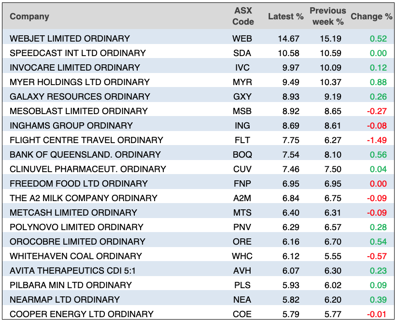This screenshot has width=397, height=322.
Task: Click COOPER ENERGY LTD ORDINARY name
Action: pos(82,314)
